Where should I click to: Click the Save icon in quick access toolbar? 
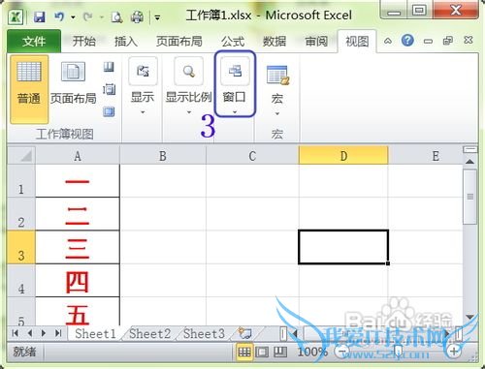pos(40,16)
